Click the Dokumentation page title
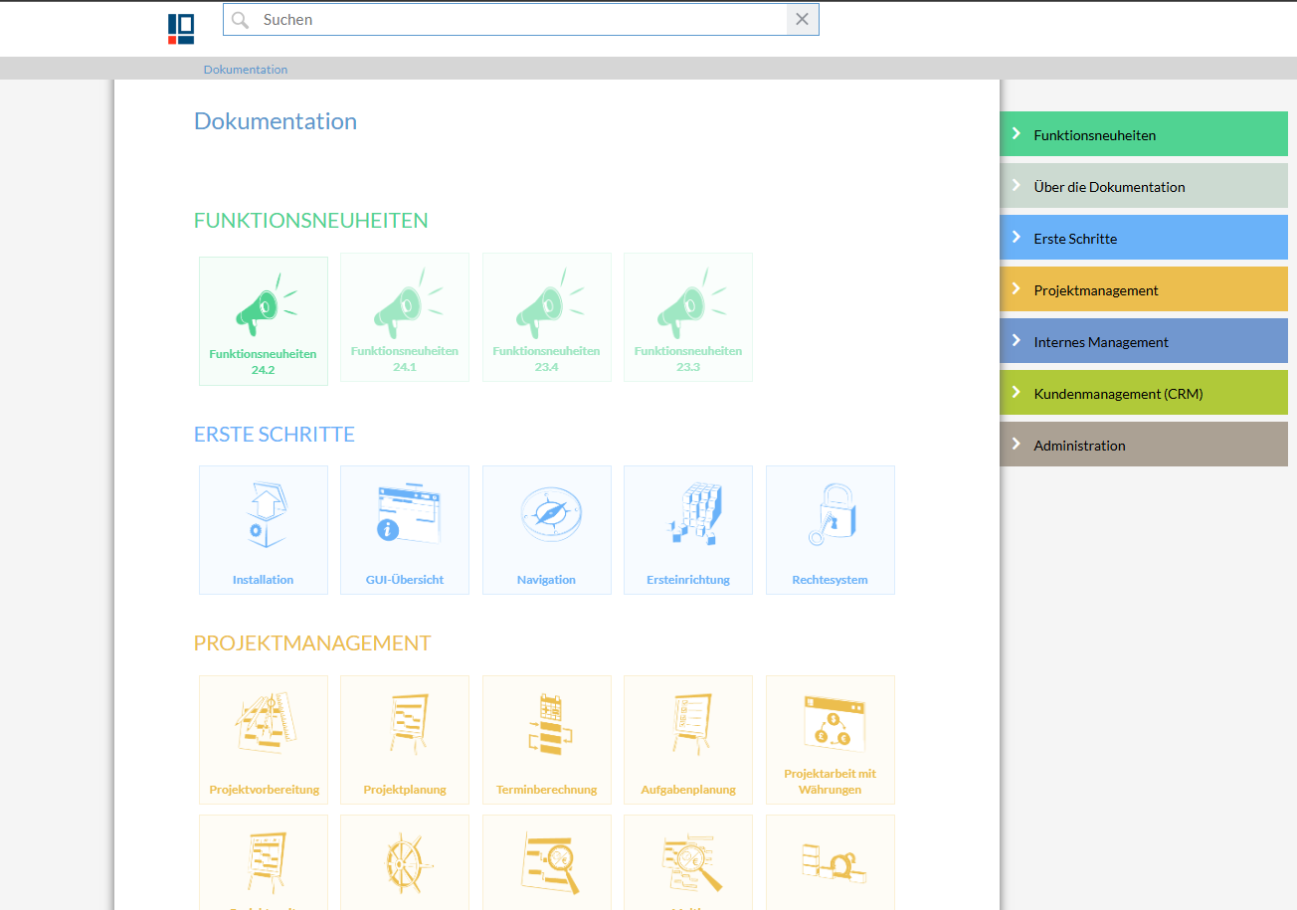This screenshot has width=1297, height=910. [x=276, y=121]
